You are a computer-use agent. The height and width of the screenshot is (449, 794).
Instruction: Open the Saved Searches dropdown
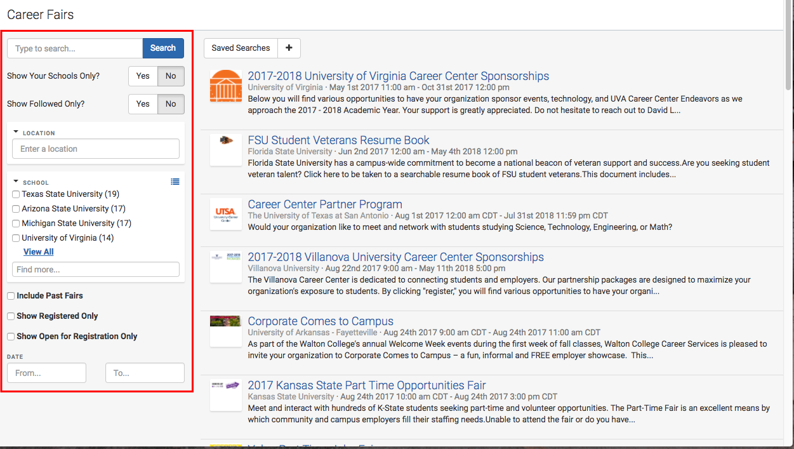(241, 48)
